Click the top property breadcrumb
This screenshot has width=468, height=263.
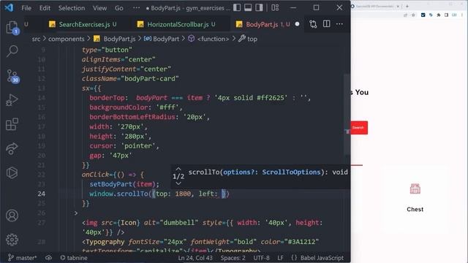[x=248, y=39]
